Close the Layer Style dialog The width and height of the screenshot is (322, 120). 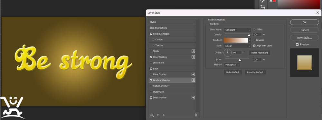(317, 13)
